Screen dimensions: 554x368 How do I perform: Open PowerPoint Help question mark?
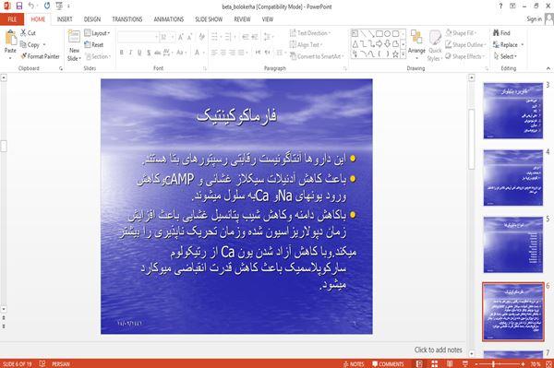[x=500, y=6]
